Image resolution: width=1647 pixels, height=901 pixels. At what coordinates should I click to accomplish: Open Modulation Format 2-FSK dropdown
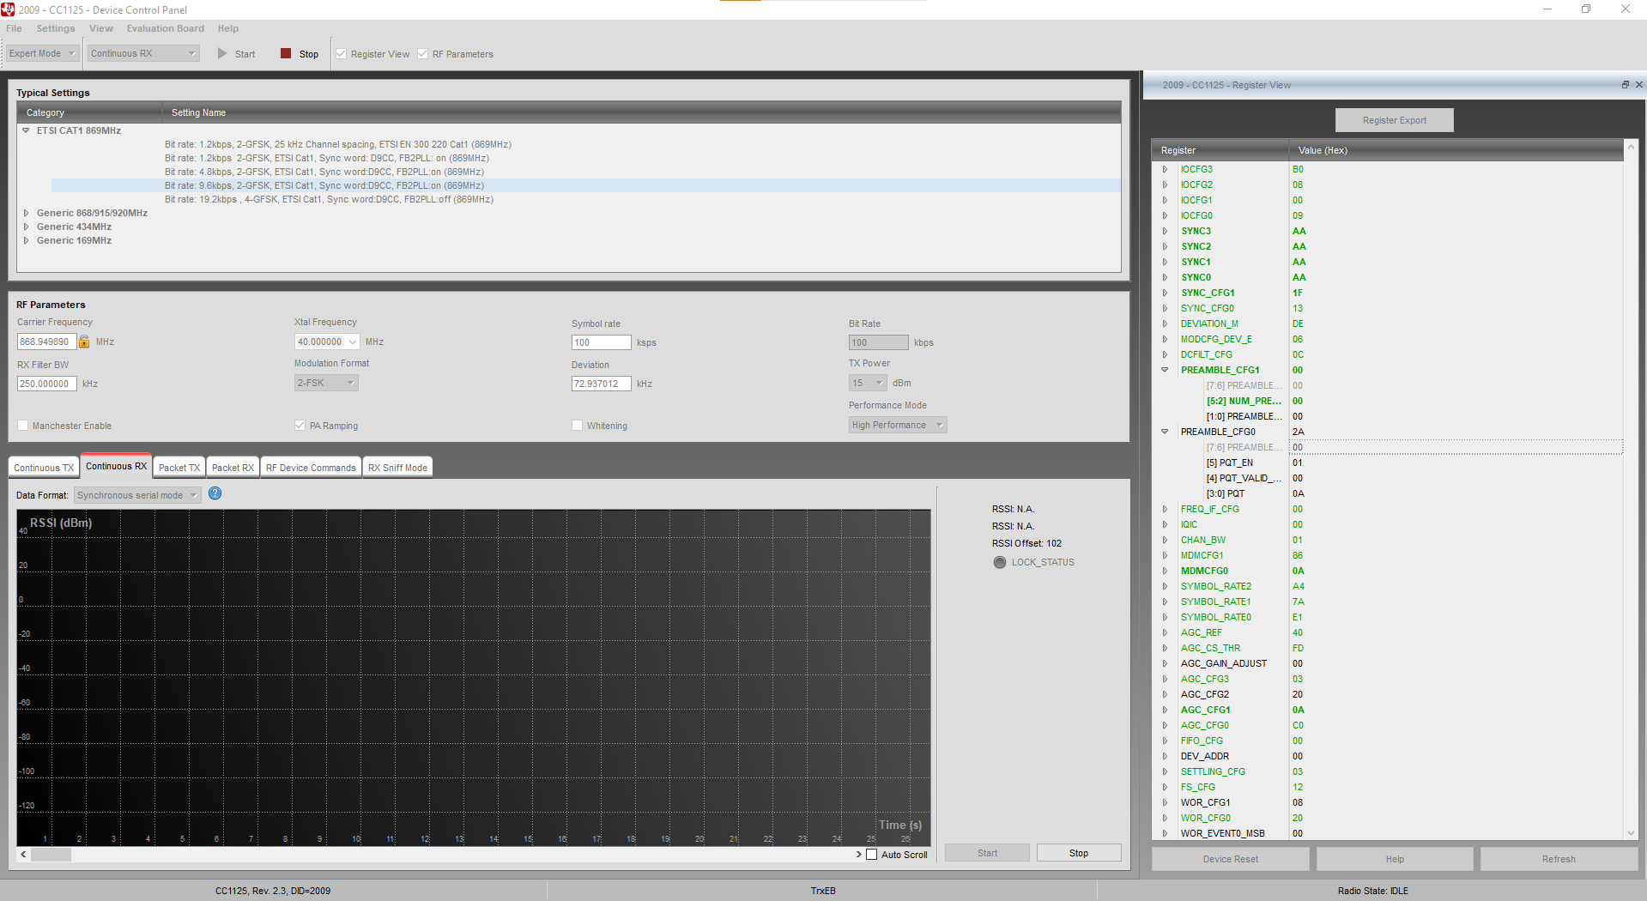(x=326, y=383)
